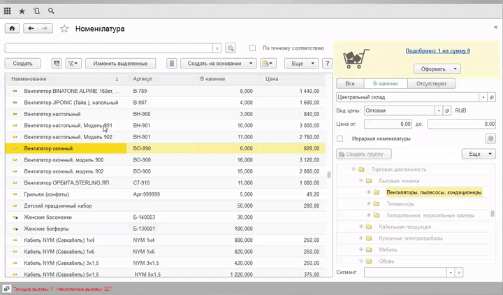Click the Создать button
Screen dimensions: 503x295
click(23, 63)
